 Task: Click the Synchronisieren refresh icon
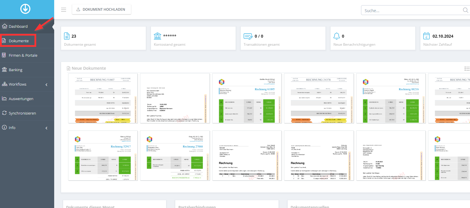[4, 113]
